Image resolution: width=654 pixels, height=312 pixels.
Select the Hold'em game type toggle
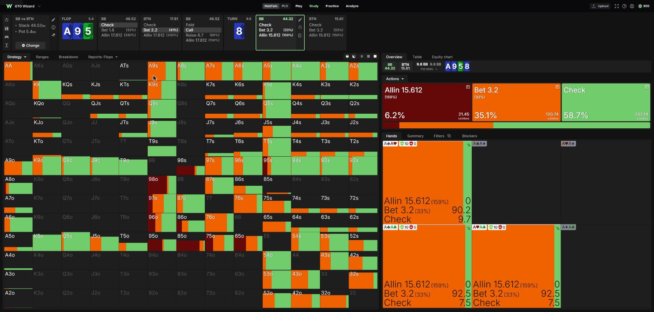point(271,6)
